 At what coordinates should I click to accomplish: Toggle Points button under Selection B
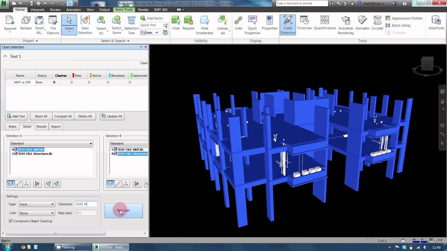(126, 184)
